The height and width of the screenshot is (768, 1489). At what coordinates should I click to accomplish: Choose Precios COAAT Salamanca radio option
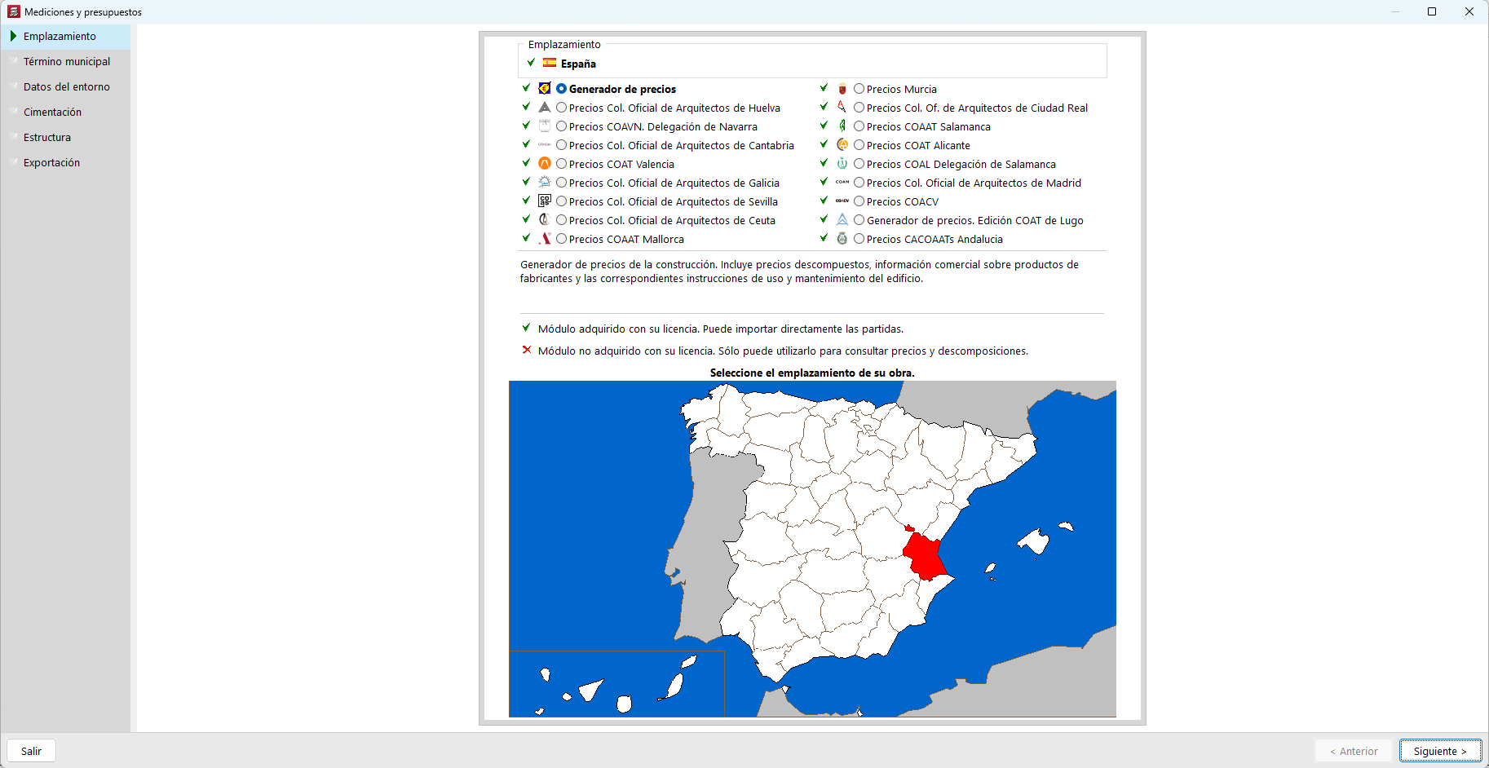point(859,126)
